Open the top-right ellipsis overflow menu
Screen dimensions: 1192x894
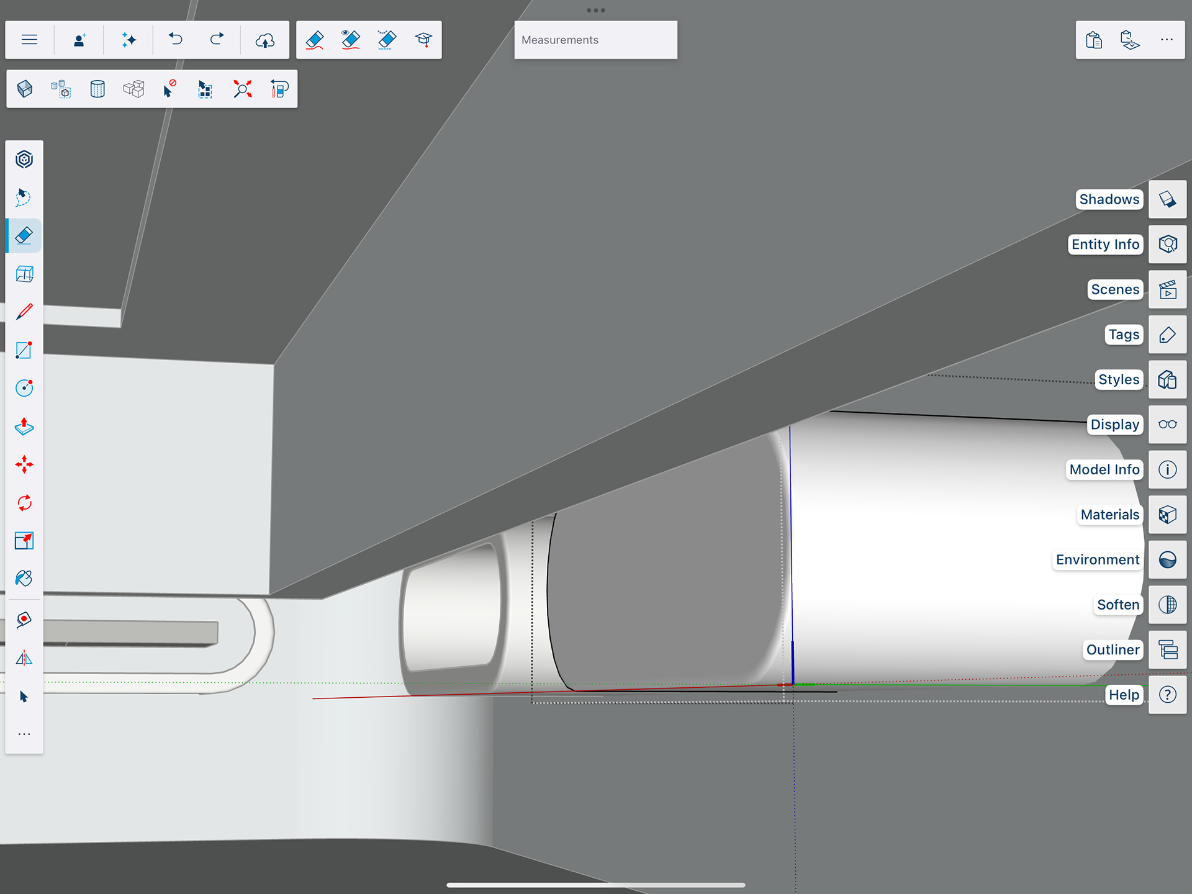(1167, 40)
